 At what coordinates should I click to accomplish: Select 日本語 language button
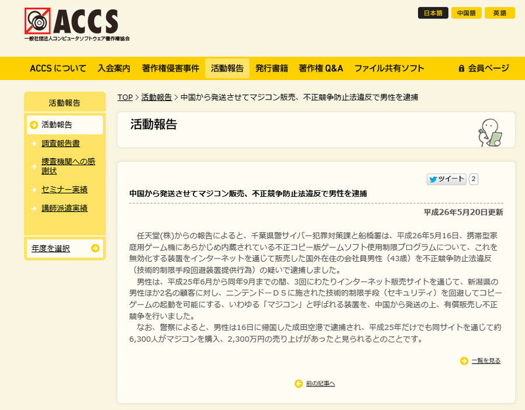click(433, 13)
